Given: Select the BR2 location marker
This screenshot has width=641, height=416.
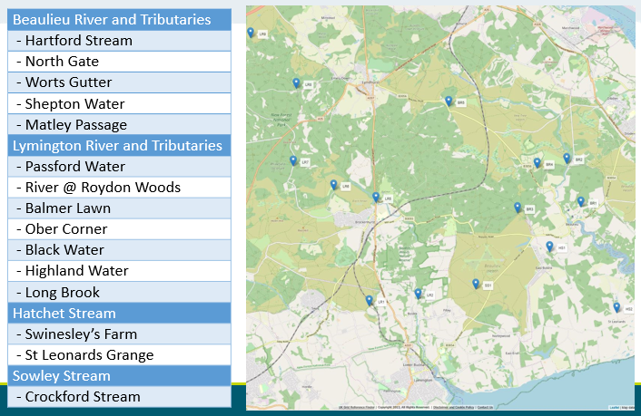Looking at the screenshot, I should pos(567,158).
